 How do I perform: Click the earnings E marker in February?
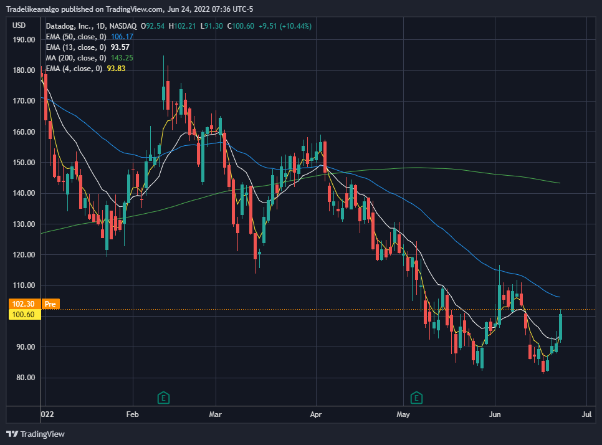(163, 398)
